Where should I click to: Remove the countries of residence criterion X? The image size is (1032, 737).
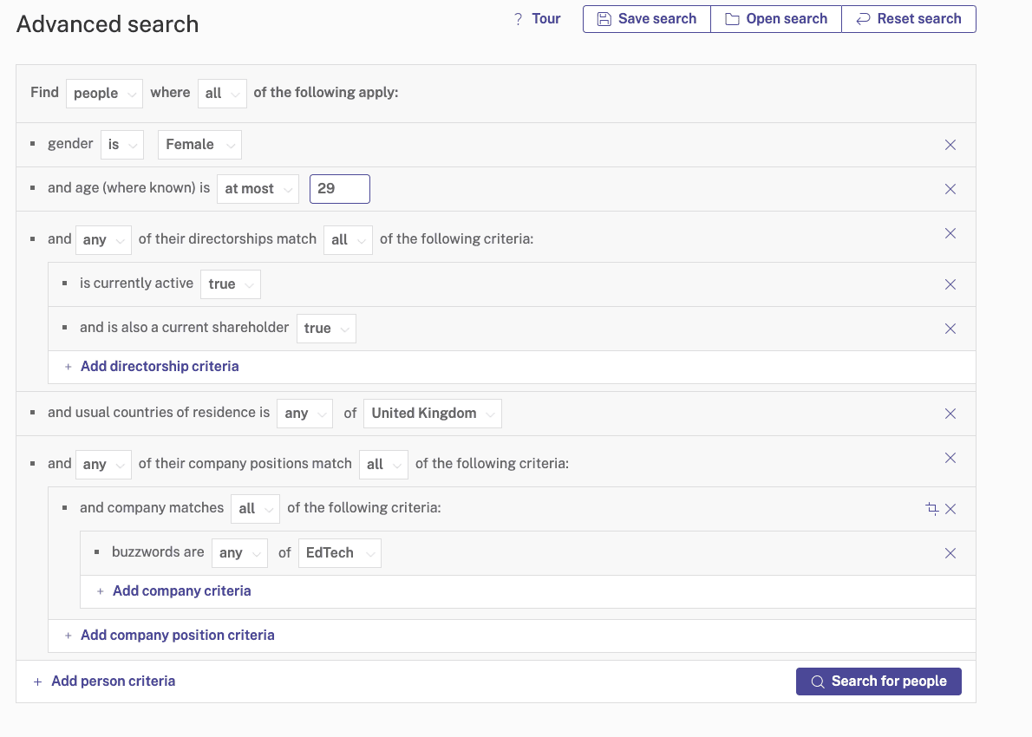coord(950,414)
